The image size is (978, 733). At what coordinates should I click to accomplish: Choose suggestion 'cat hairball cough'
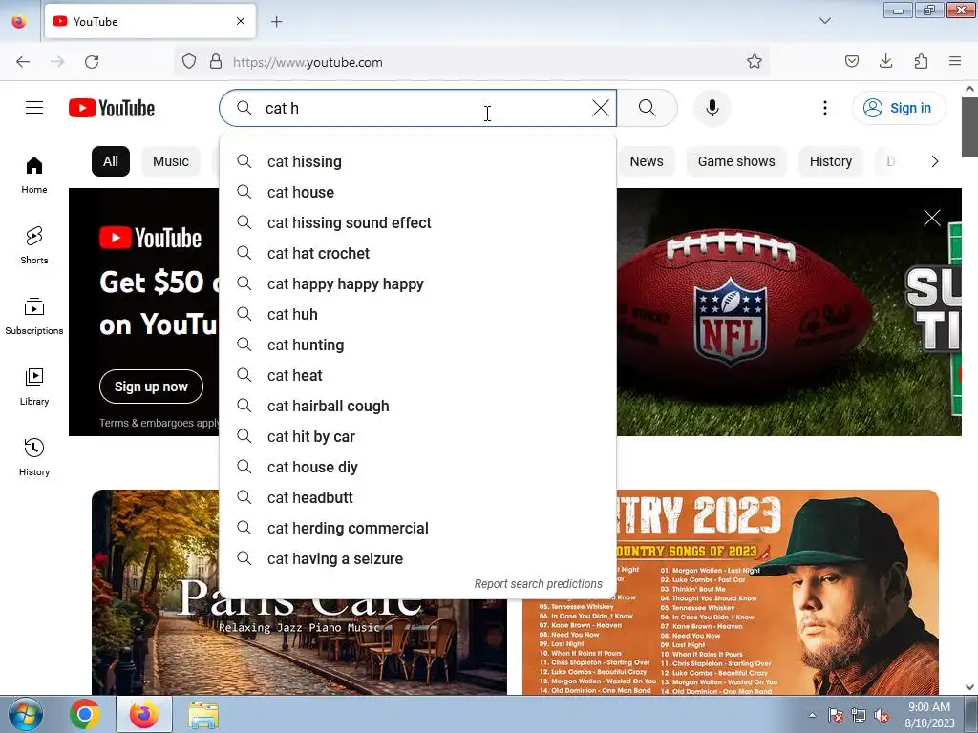[x=418, y=406]
